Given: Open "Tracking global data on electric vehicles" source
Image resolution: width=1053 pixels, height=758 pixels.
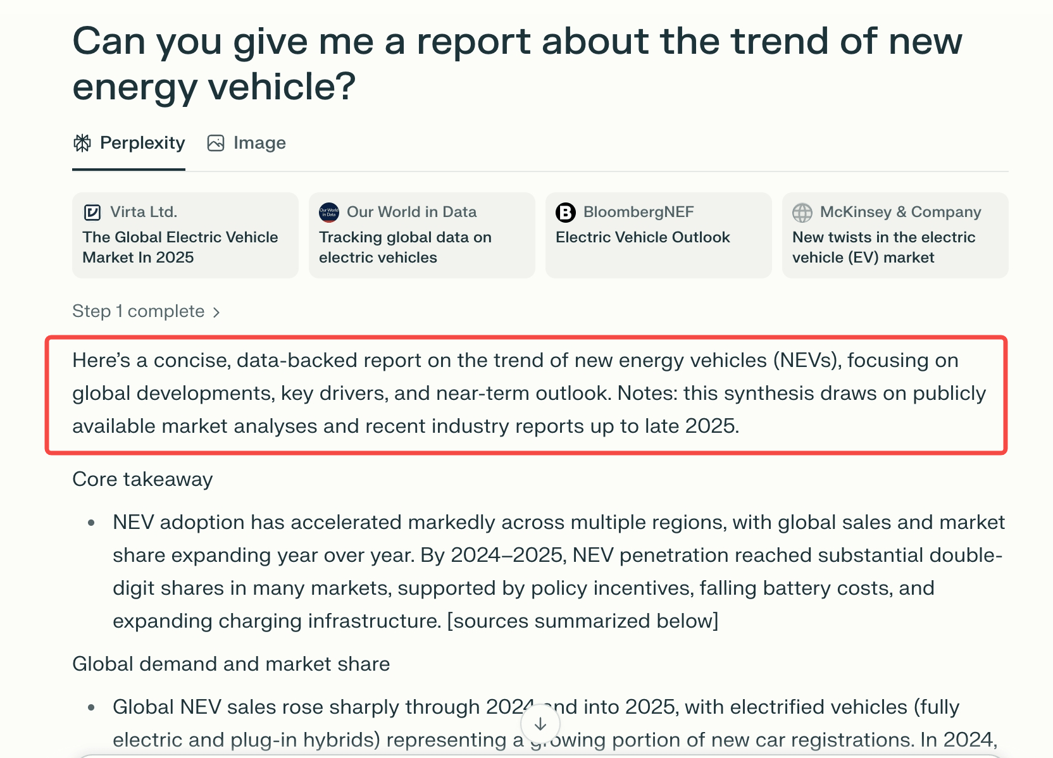Looking at the screenshot, I should point(405,247).
